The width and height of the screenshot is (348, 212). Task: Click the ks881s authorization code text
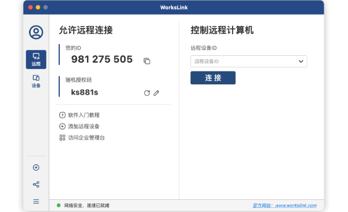point(85,92)
